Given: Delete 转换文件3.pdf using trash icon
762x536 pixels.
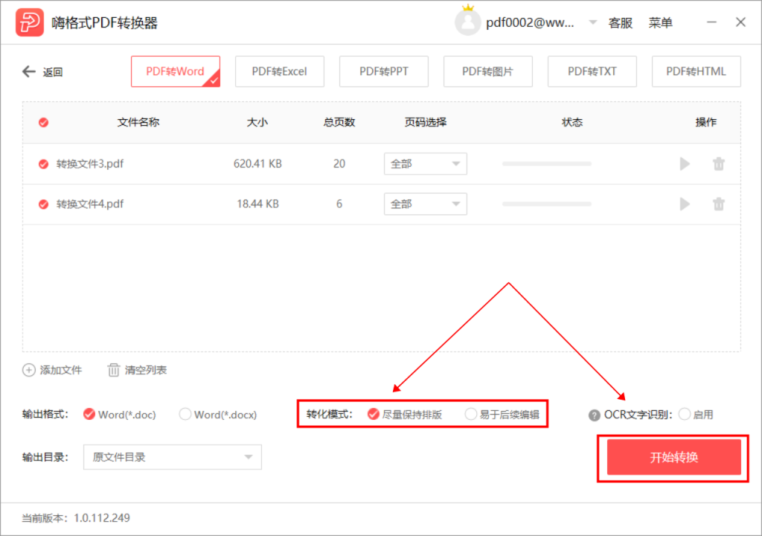Looking at the screenshot, I should 719,164.
